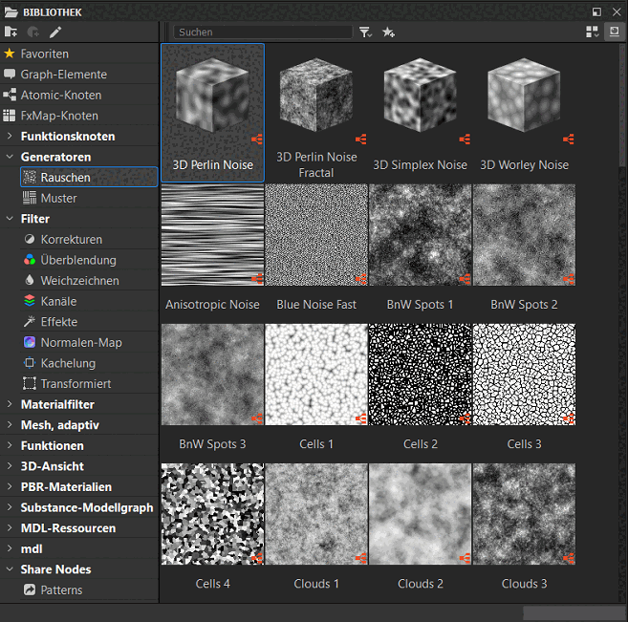Open the Normalen-Map category
628x622 pixels.
(x=89, y=343)
